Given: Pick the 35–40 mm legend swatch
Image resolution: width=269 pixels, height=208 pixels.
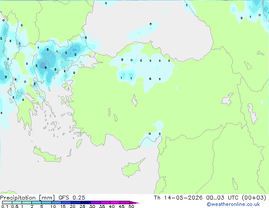Looking at the screenshot, I should pyautogui.click(x=105, y=202).
